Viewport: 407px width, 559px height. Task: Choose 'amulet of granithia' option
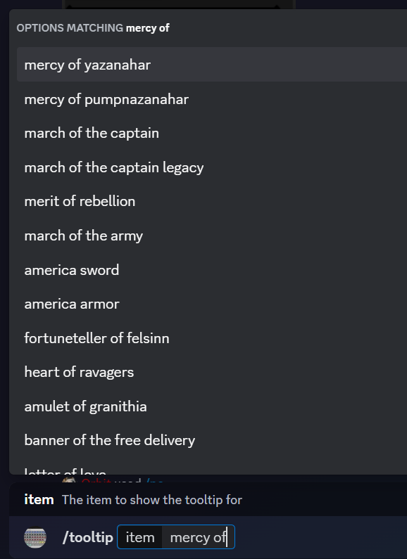click(212, 406)
